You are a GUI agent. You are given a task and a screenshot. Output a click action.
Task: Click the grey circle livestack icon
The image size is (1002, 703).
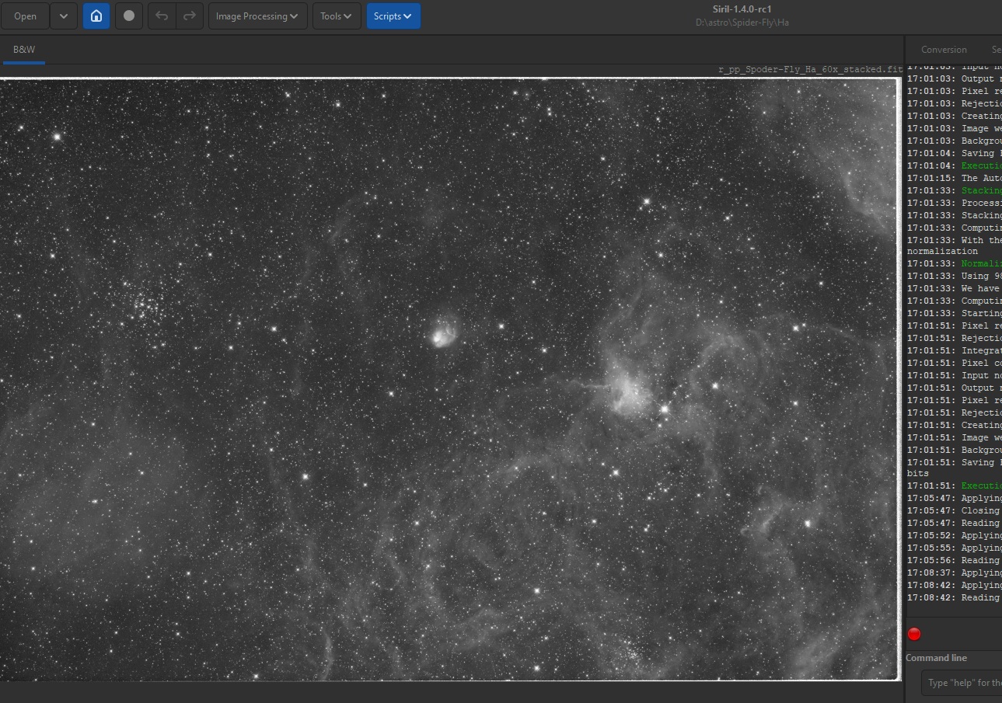(x=129, y=16)
